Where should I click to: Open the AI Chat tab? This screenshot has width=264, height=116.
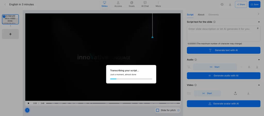pos(145,4)
